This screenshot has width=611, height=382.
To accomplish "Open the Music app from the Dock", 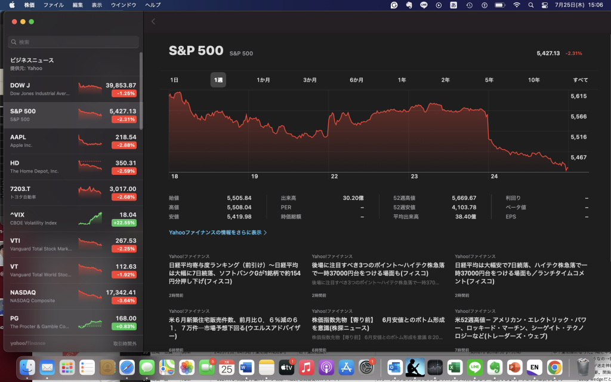I will click(306, 368).
